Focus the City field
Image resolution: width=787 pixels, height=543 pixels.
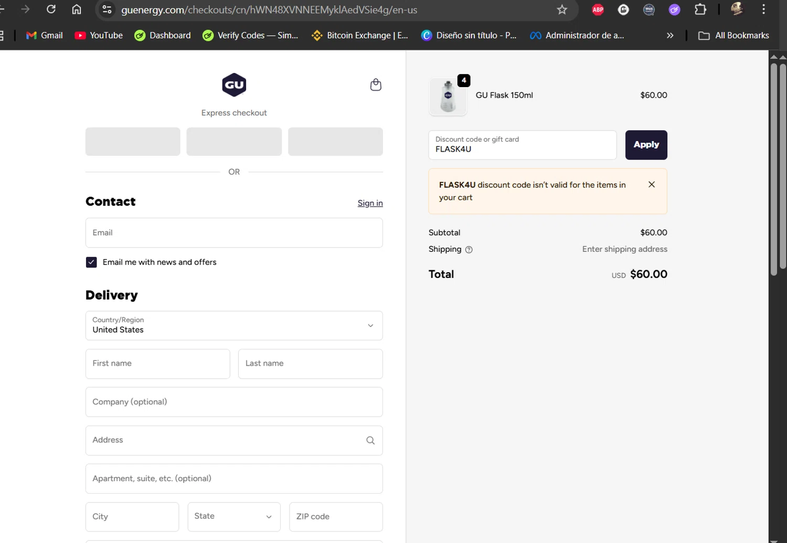[x=132, y=517]
